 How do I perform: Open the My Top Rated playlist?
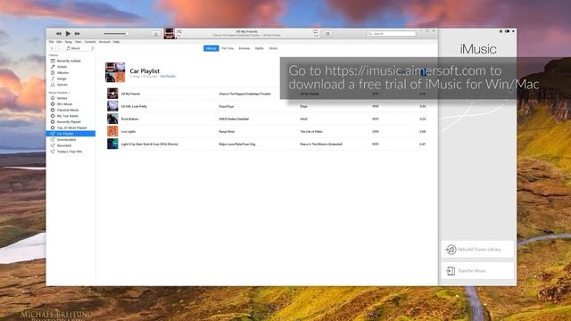coord(68,116)
